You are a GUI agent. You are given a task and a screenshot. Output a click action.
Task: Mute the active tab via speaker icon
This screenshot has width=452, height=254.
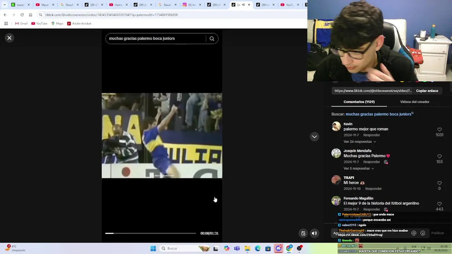coord(243,5)
